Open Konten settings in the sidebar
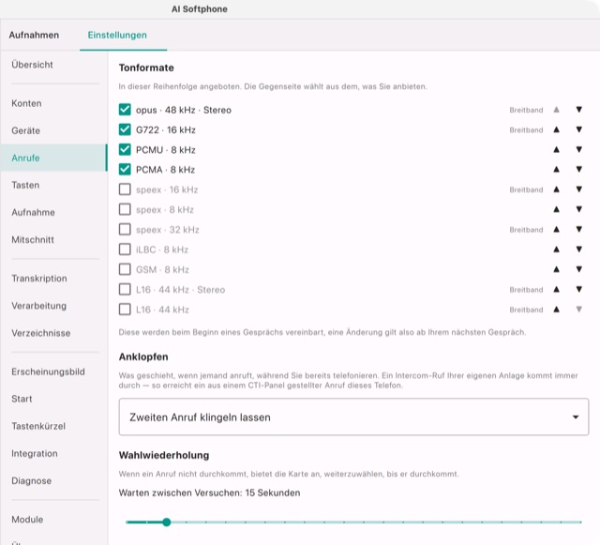 point(53,103)
